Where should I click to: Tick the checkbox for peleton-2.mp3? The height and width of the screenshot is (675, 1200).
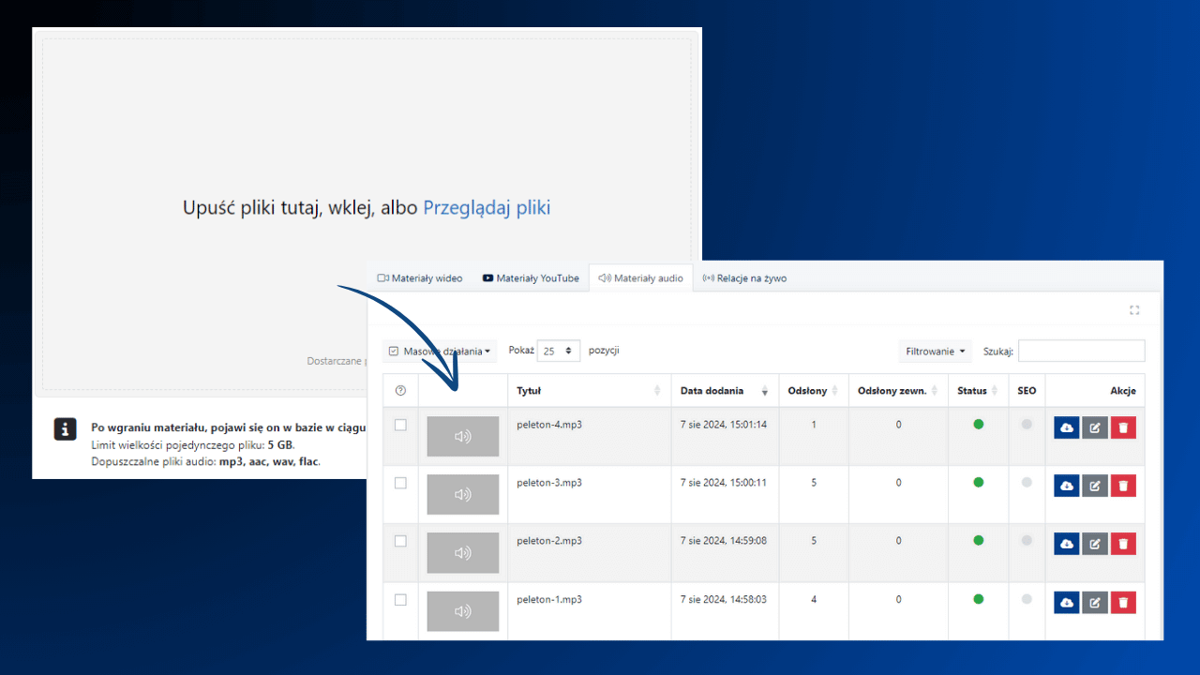coord(400,541)
